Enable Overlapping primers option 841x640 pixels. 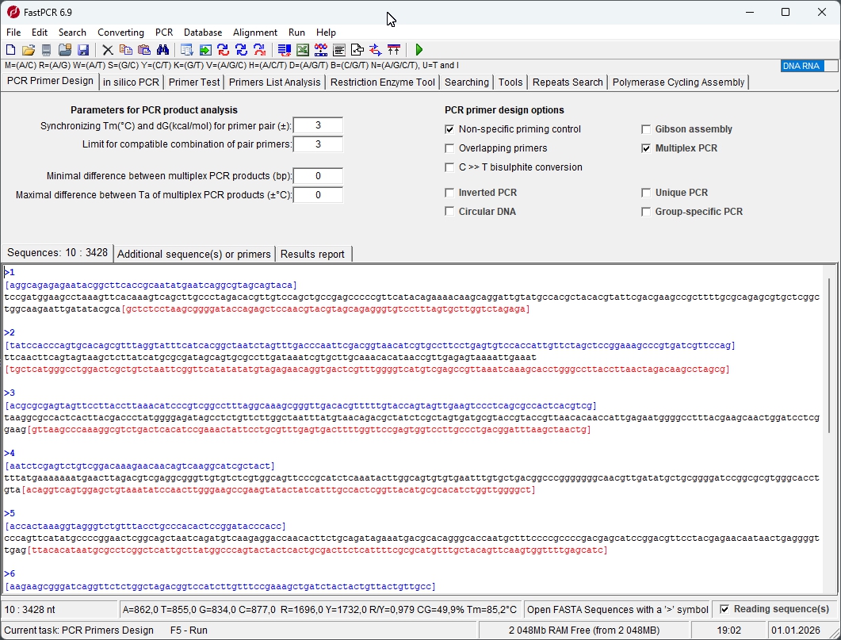pos(449,148)
